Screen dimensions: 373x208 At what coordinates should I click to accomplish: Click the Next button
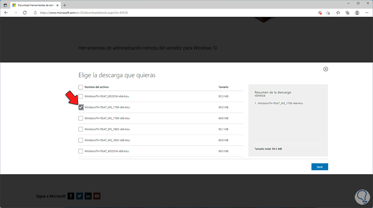coord(320,167)
